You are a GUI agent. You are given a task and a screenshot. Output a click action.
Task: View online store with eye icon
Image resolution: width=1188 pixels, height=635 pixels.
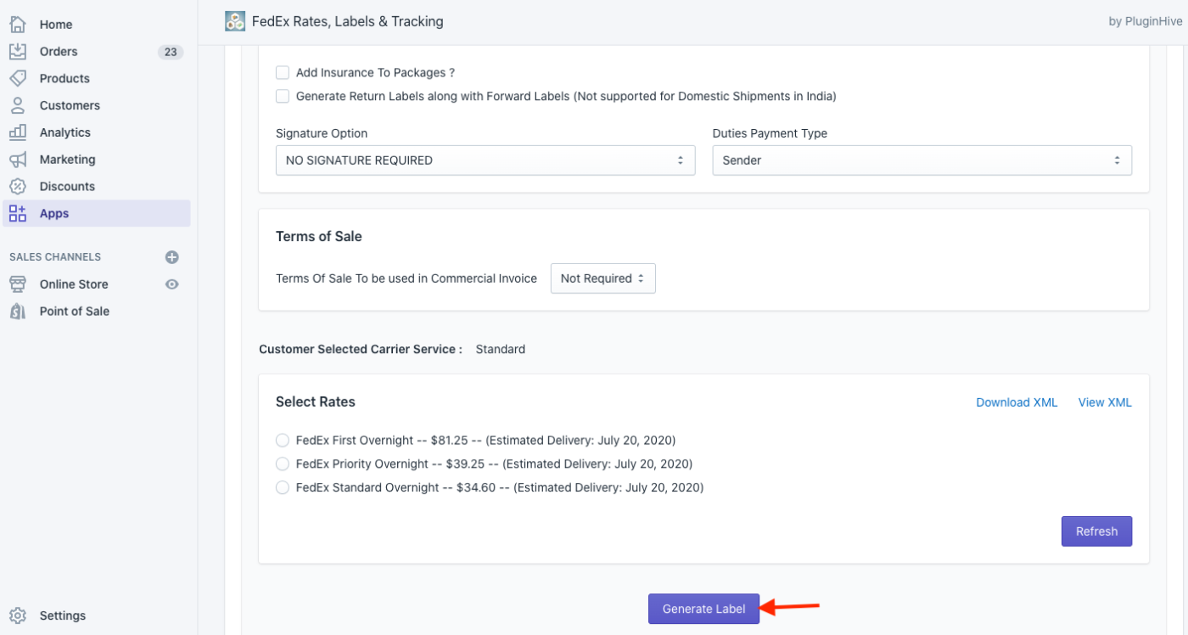click(x=172, y=284)
